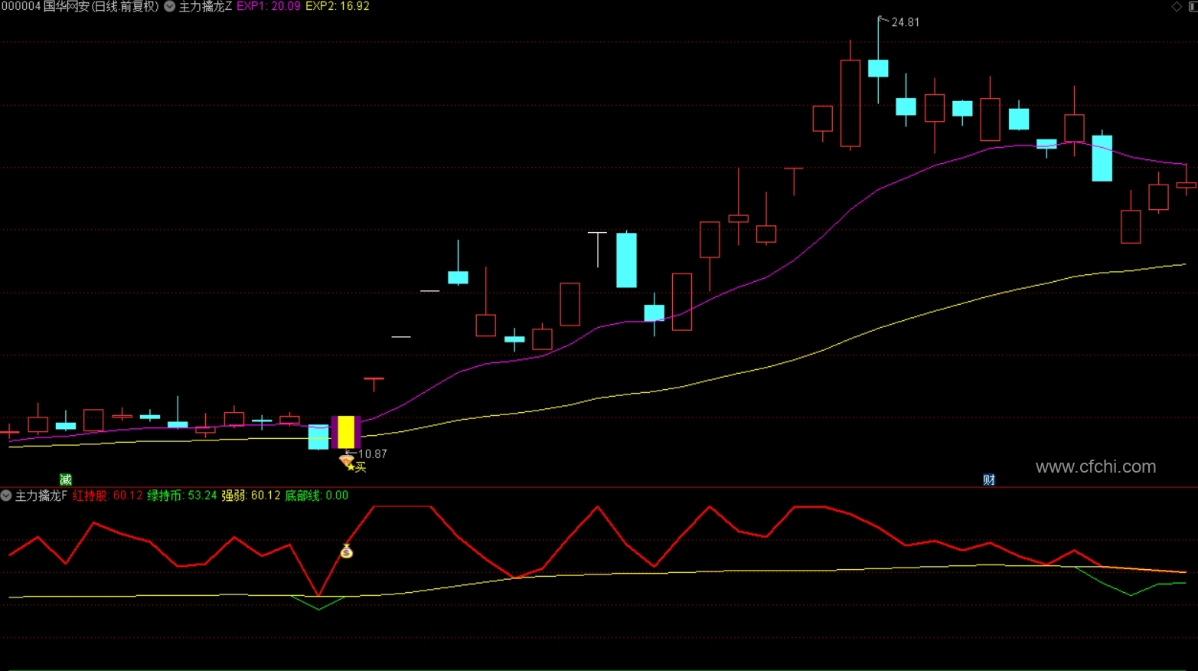The image size is (1198, 671).
Task: Click the 24.81 high price label
Action: point(906,22)
